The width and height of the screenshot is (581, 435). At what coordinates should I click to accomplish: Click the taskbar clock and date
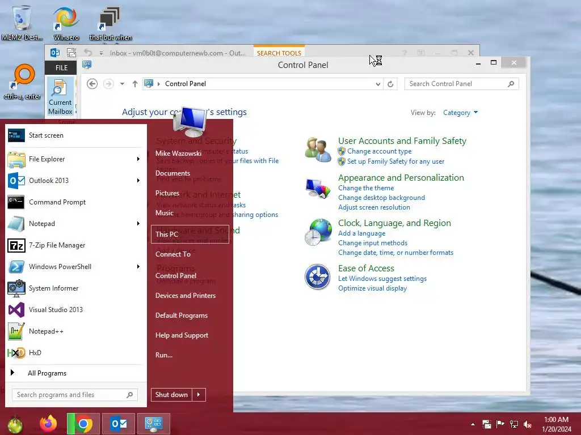(x=557, y=424)
